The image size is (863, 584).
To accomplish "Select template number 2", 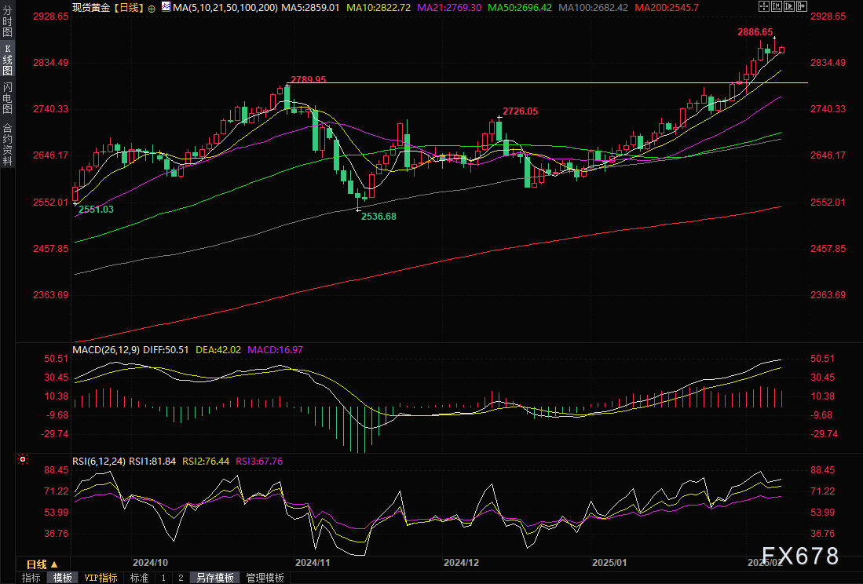I will click(180, 578).
